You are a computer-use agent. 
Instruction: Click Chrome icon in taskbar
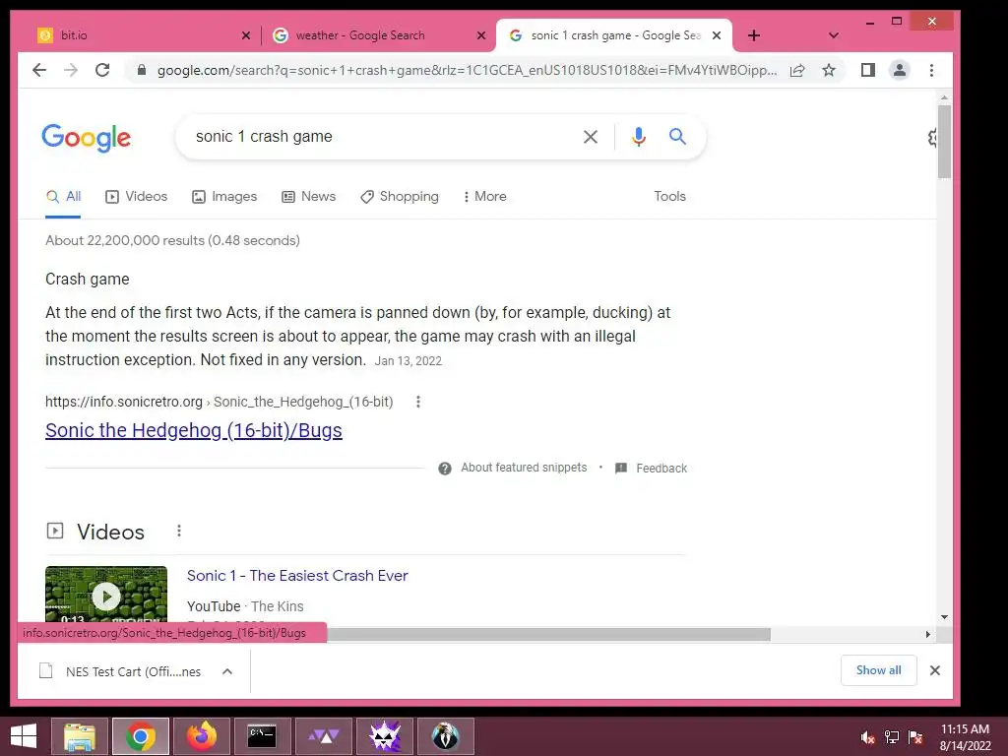pyautogui.click(x=140, y=736)
